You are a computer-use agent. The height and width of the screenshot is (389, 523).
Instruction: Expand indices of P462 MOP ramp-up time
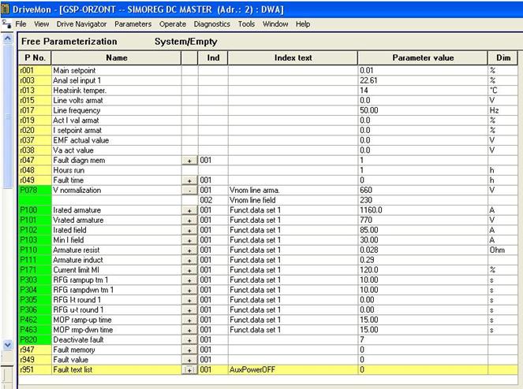(x=189, y=320)
